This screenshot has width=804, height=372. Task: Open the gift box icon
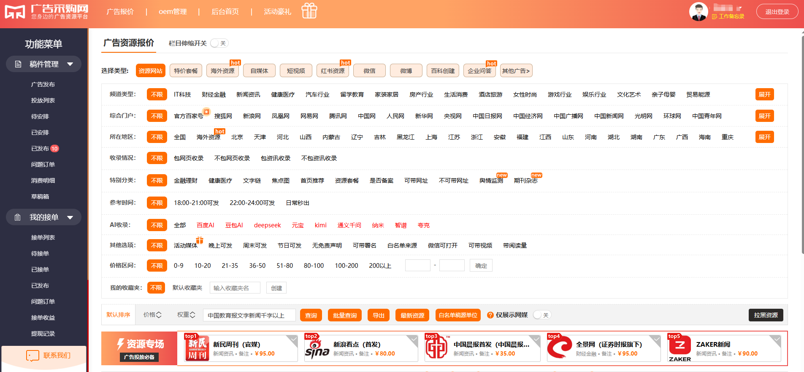309,11
